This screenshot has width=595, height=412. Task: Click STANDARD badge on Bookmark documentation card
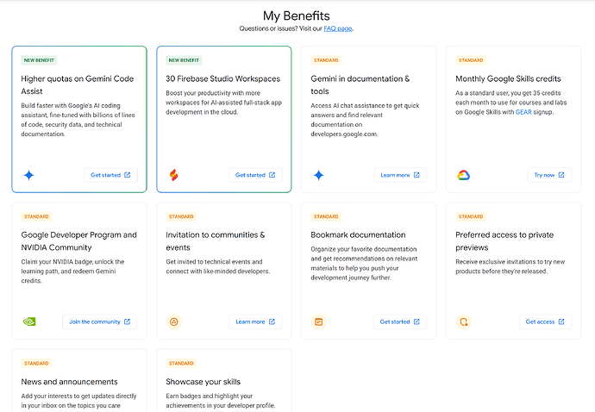[x=326, y=216]
